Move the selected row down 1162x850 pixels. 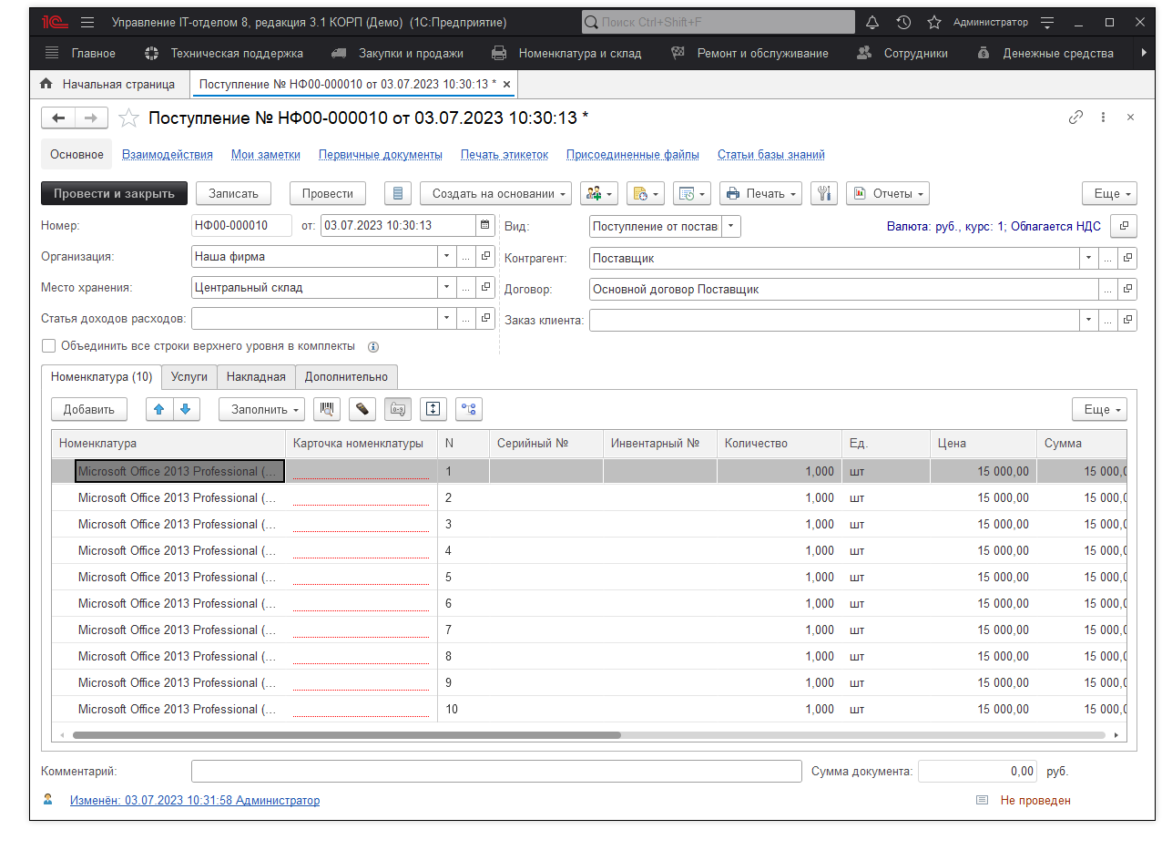pos(185,410)
